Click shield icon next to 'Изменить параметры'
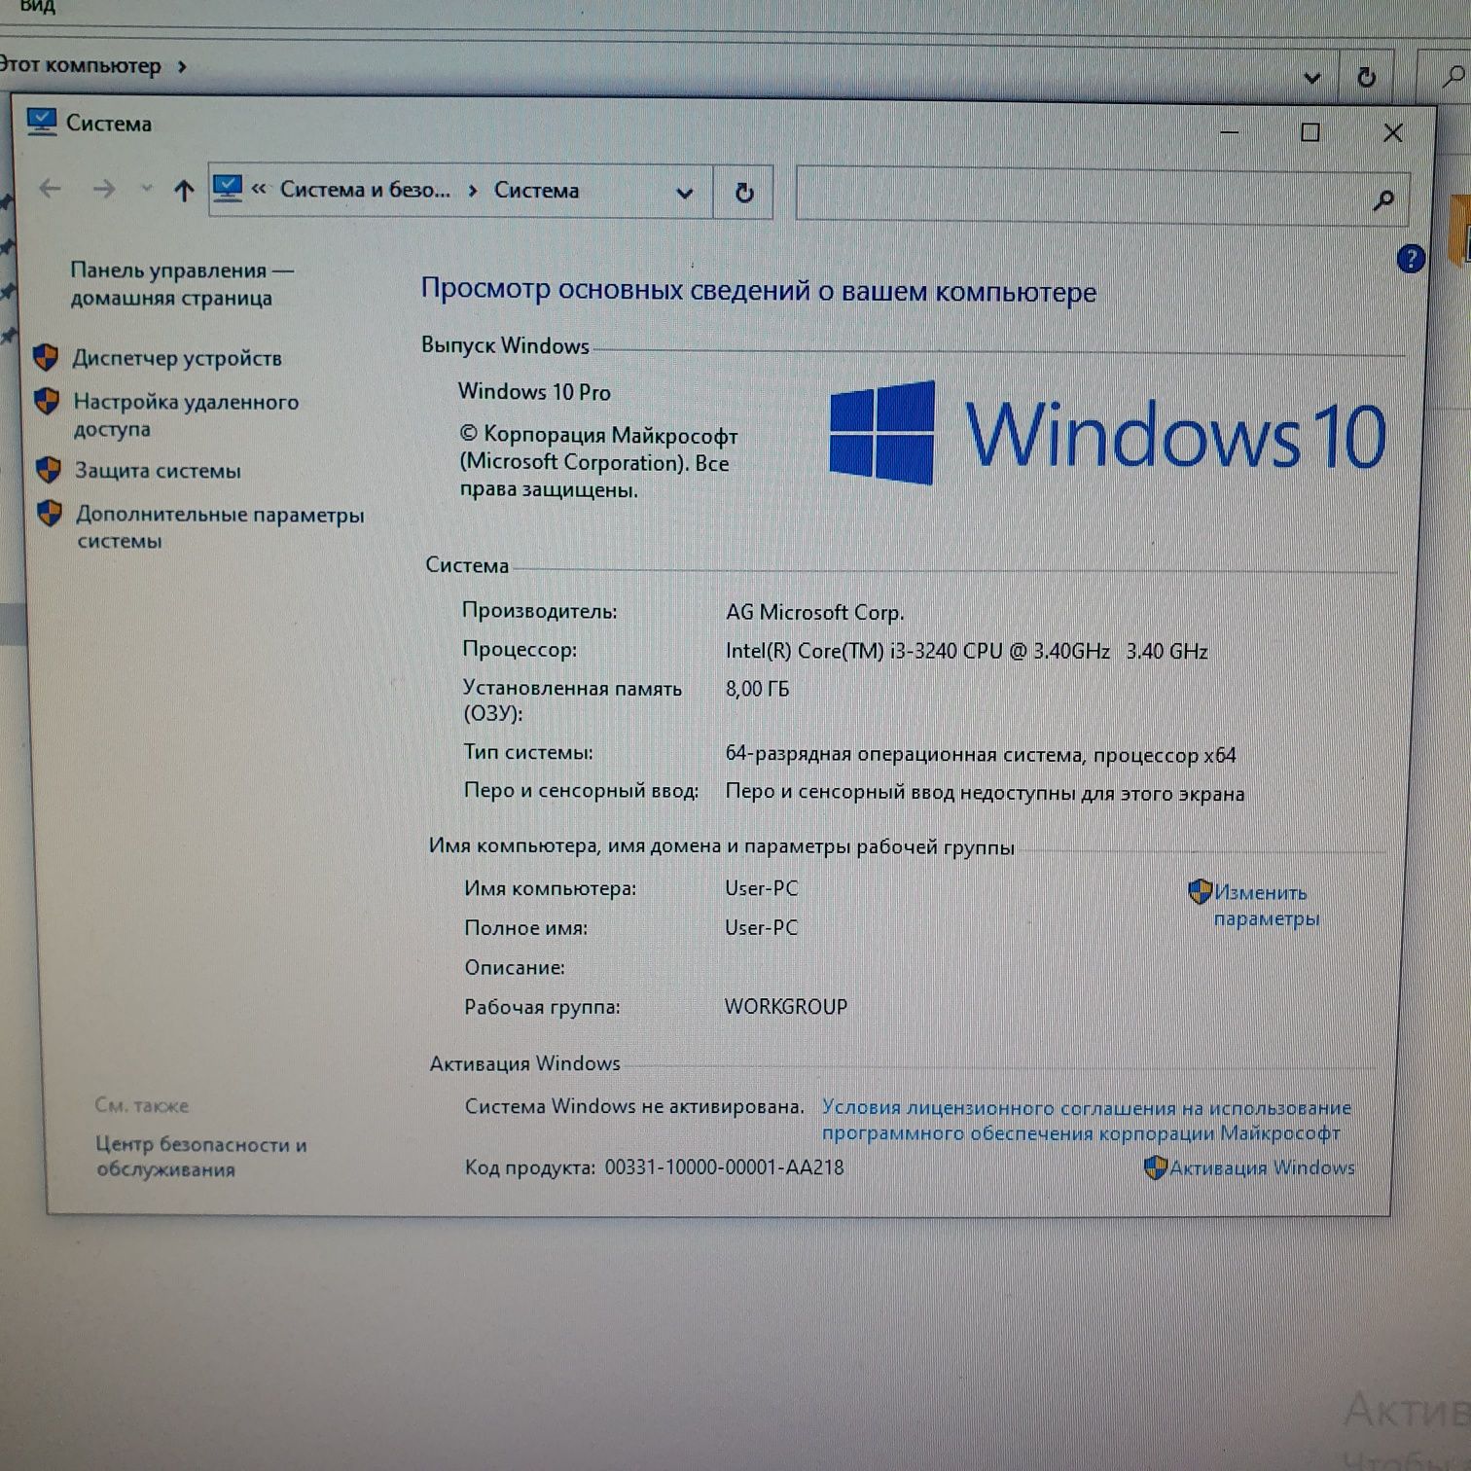1471x1471 pixels. coord(1200,891)
